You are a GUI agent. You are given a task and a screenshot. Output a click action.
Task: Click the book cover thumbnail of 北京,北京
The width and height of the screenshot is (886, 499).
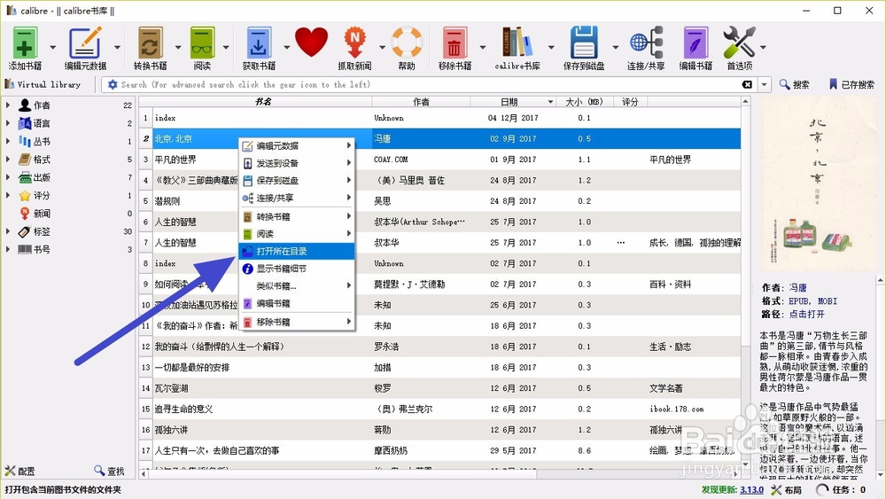(x=817, y=184)
